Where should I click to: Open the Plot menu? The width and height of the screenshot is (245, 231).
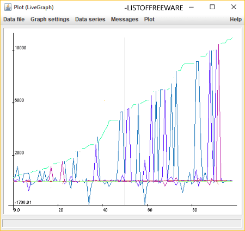coord(149,20)
